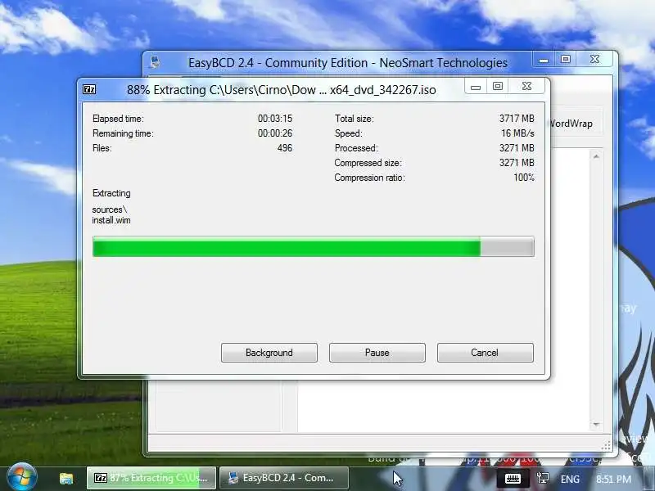Screen dimensions: 655x491
Task: Open the Windows Start orb
Action: click(x=22, y=477)
